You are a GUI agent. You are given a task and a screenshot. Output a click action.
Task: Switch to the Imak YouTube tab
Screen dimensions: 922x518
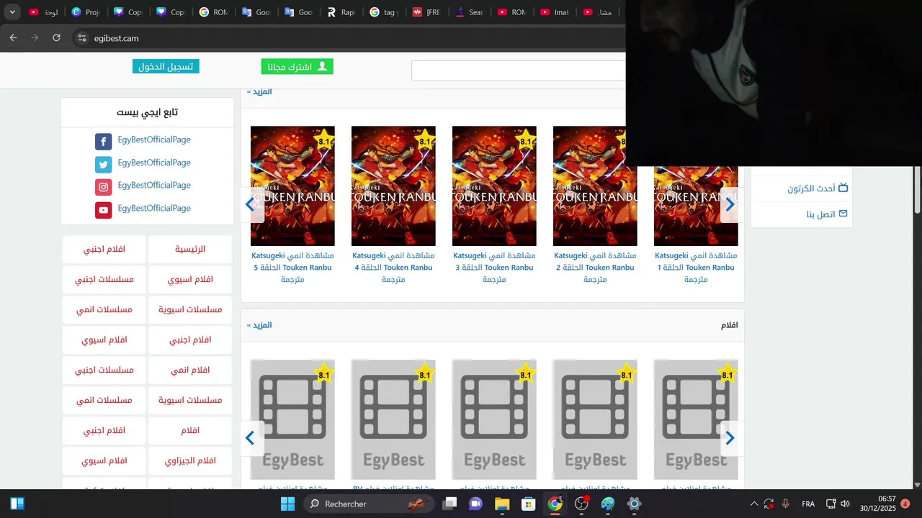point(553,12)
